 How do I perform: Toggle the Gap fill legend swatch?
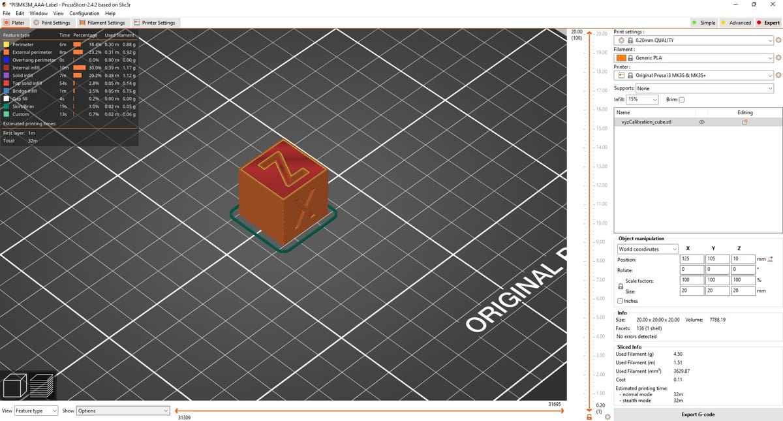(x=7, y=99)
